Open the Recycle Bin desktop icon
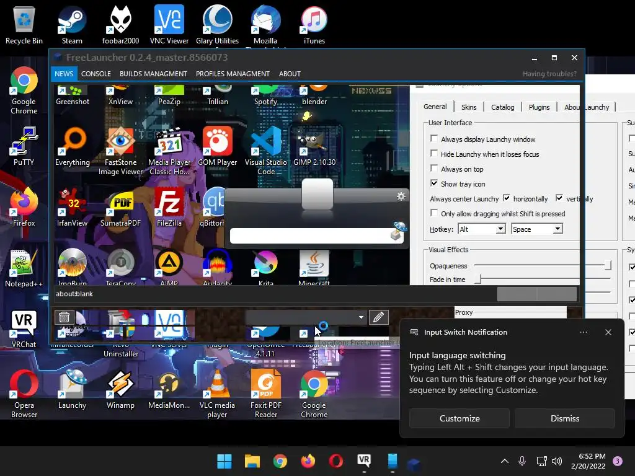 point(24,25)
